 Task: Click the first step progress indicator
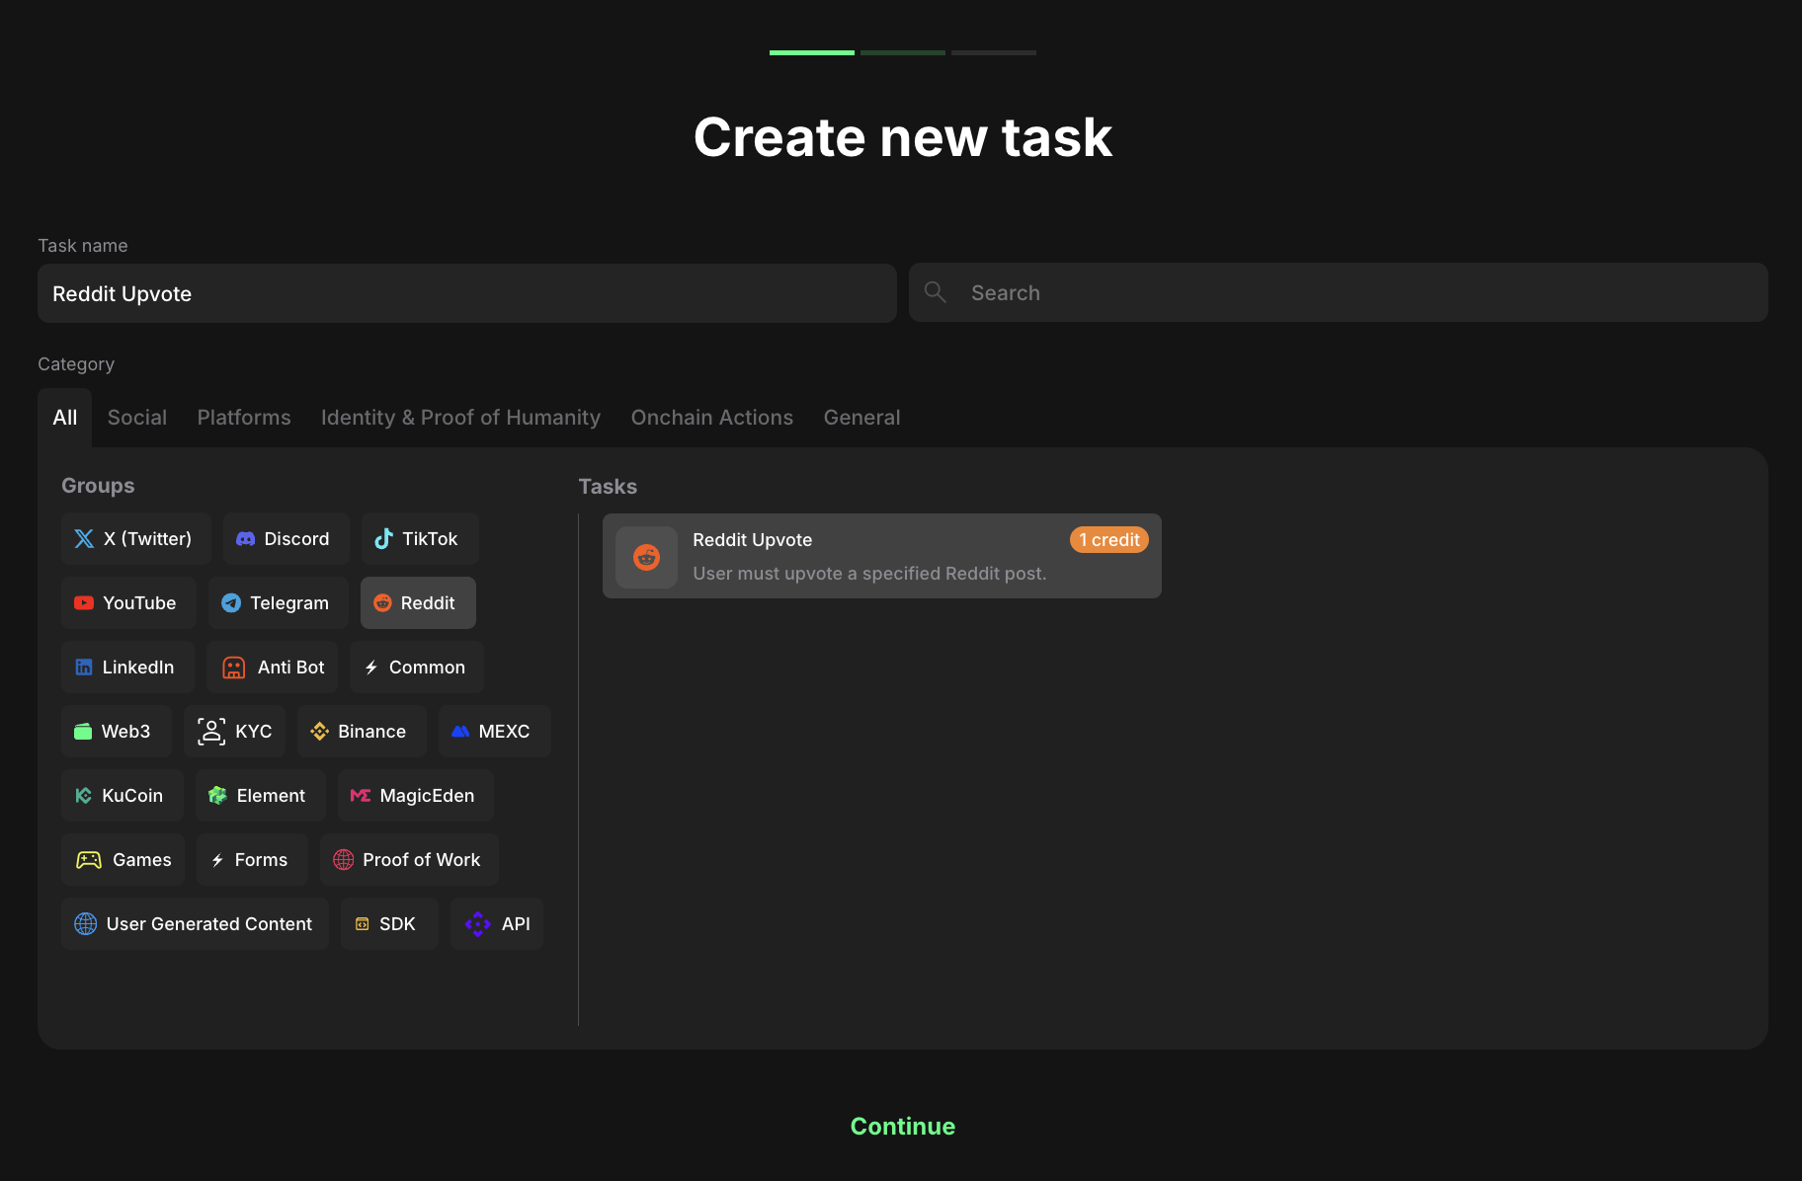click(812, 52)
